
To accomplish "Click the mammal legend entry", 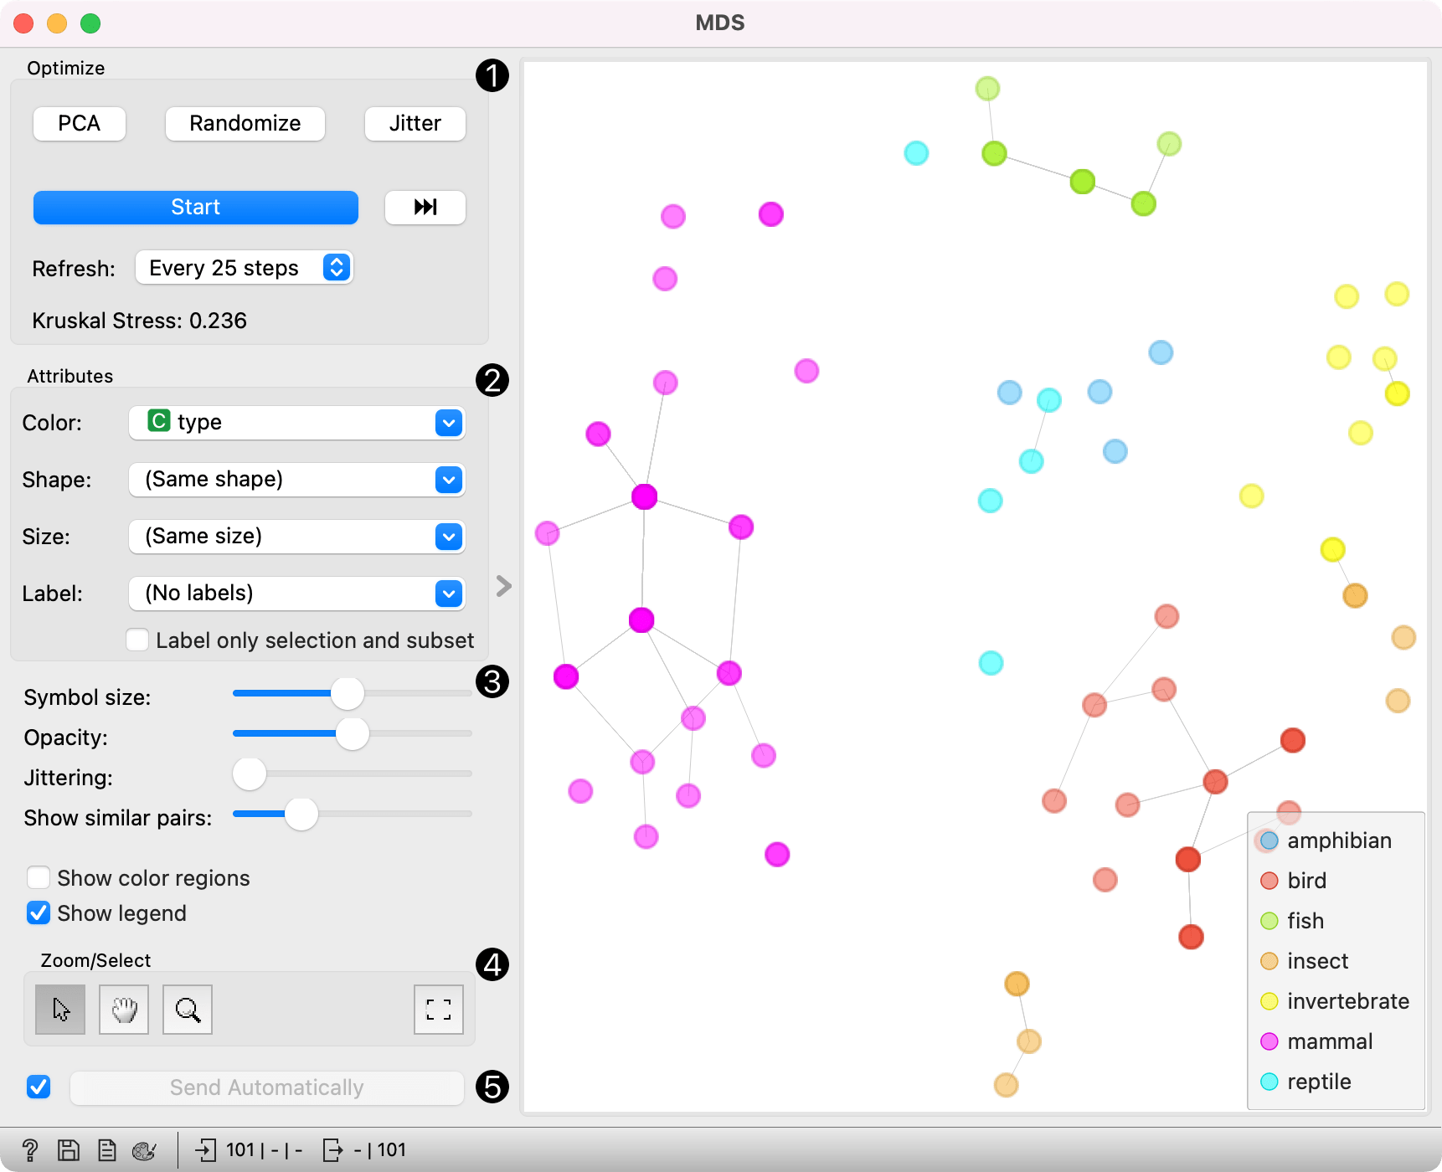I will (1329, 1041).
